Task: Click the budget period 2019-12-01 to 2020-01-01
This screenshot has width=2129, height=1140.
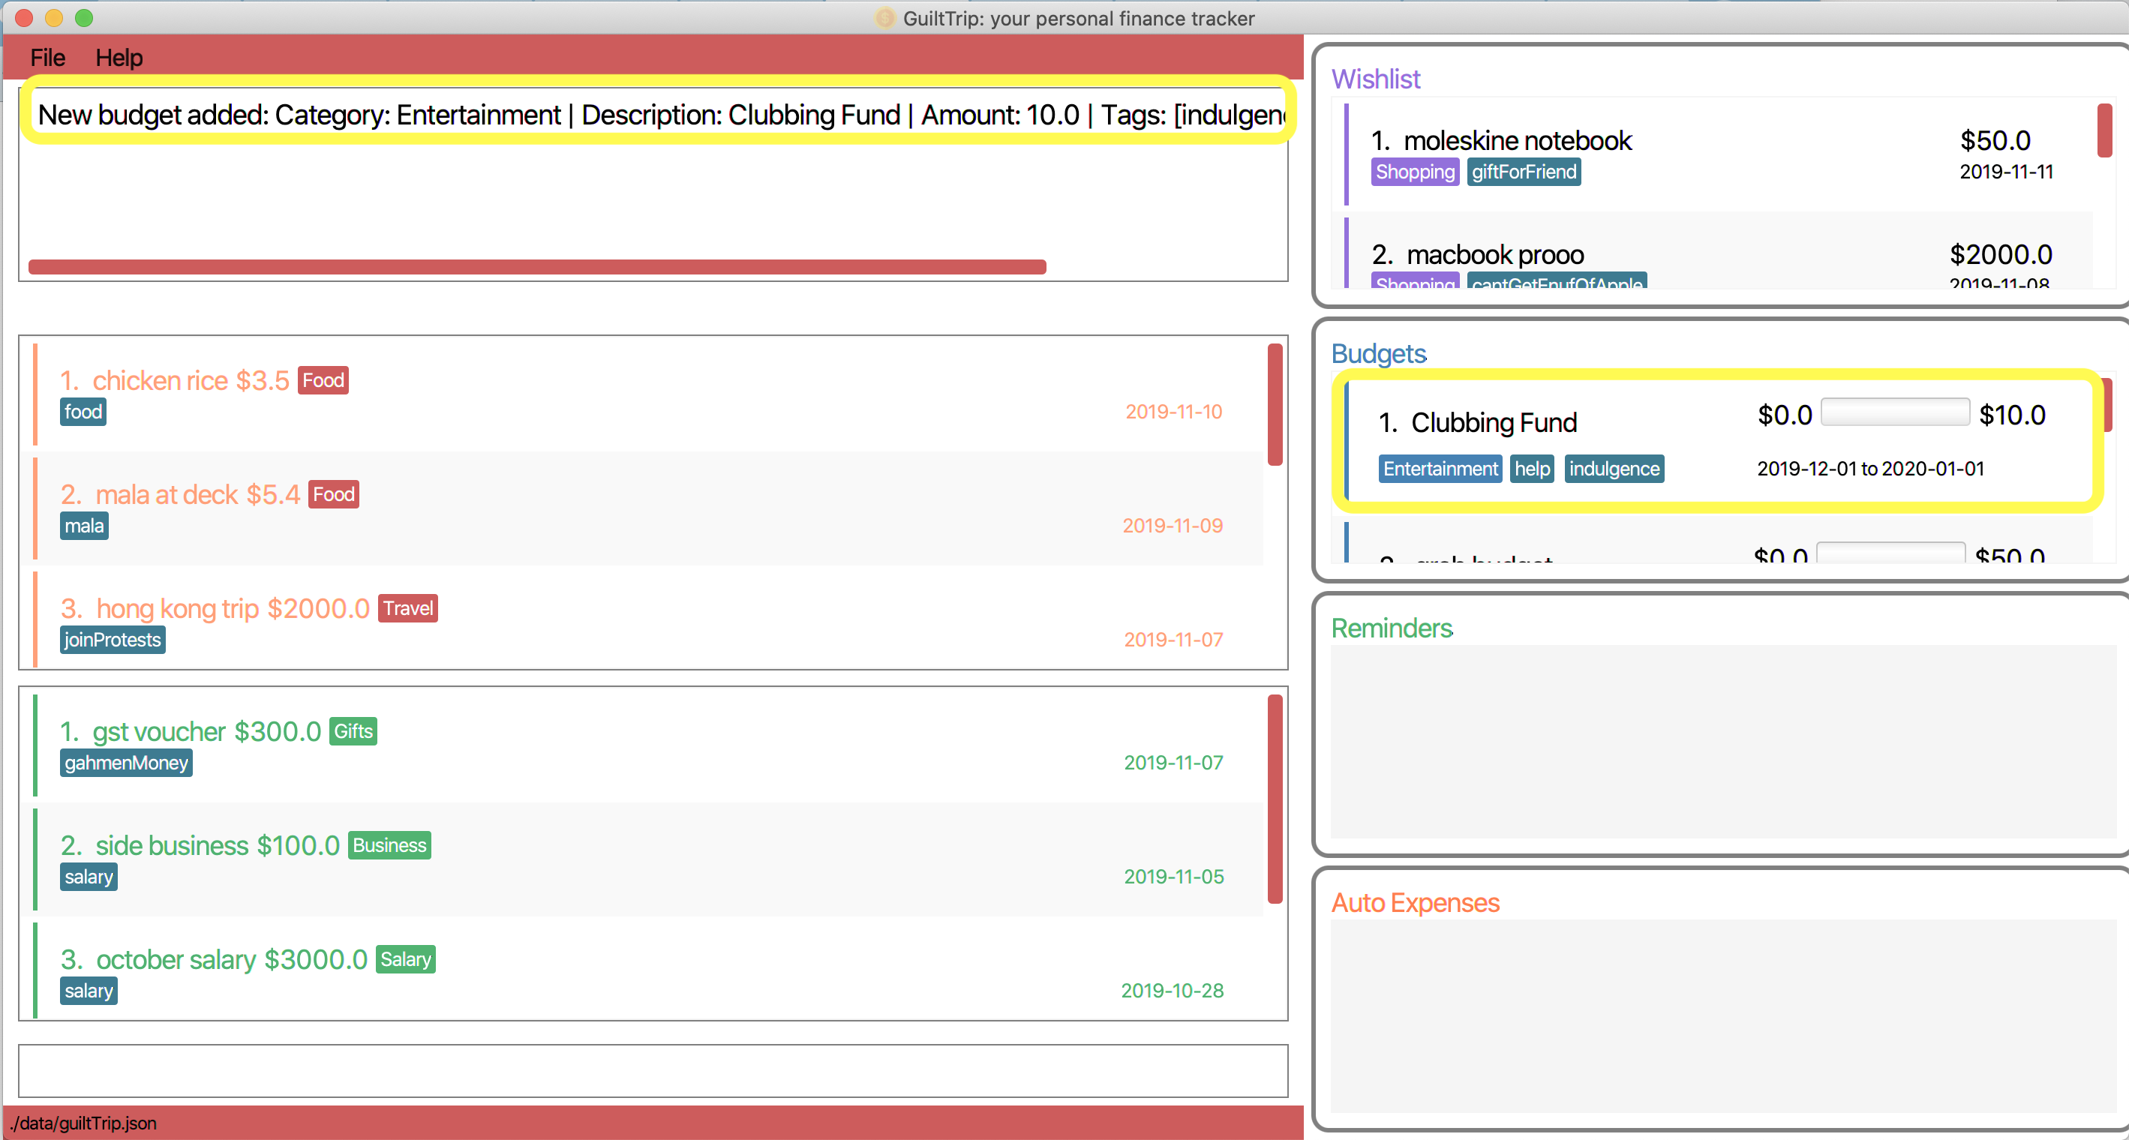Action: tap(1870, 469)
